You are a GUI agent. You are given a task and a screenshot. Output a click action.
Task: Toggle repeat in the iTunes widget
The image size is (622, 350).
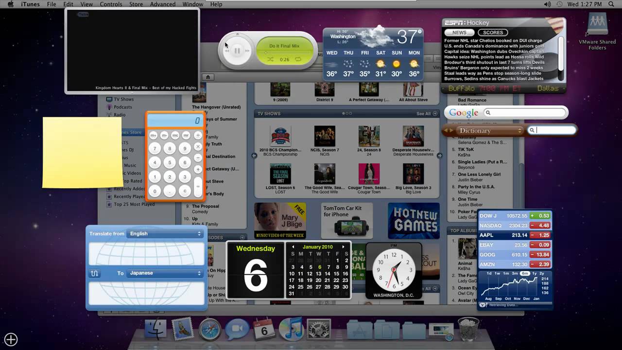pyautogui.click(x=298, y=59)
